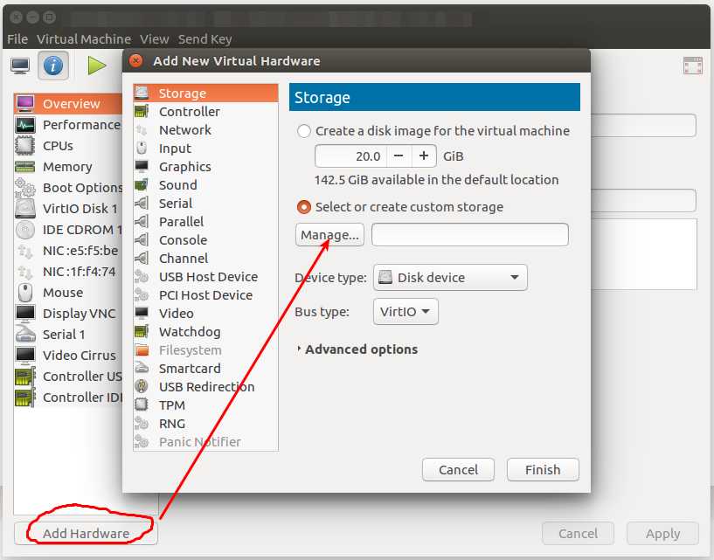Open the Bus type VirtIO dropdown
The height and width of the screenshot is (560, 714).
[406, 311]
